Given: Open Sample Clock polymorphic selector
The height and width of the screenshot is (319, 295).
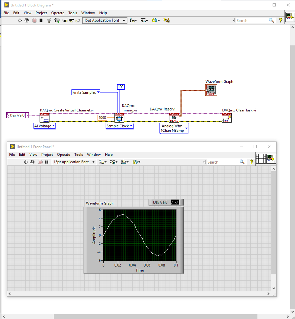Looking at the screenshot, I should [x=120, y=126].
